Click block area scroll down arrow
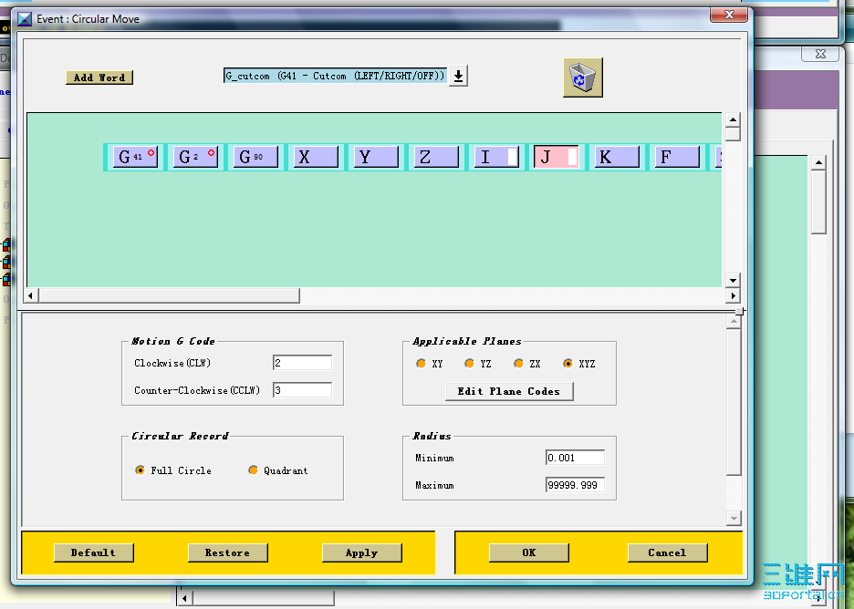This screenshot has width=854, height=609. pos(733,280)
